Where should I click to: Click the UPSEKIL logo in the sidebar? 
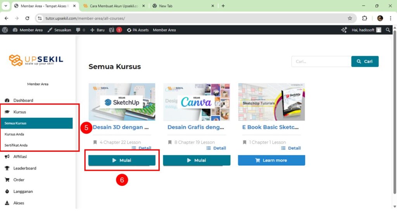[x=36, y=60]
